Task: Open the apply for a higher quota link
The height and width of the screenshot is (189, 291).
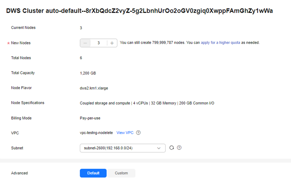Action: pyautogui.click(x=221, y=42)
